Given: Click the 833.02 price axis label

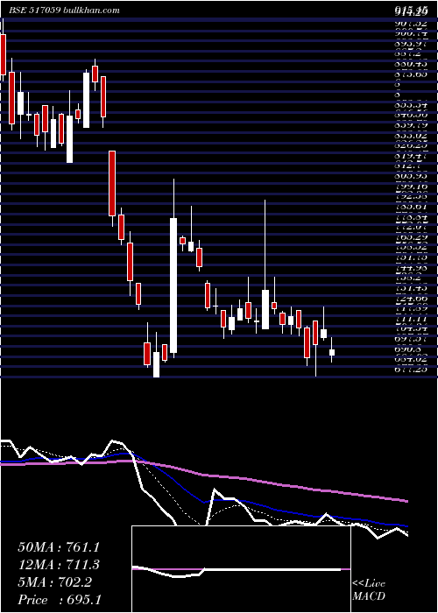Looking at the screenshot, I should [x=411, y=135].
